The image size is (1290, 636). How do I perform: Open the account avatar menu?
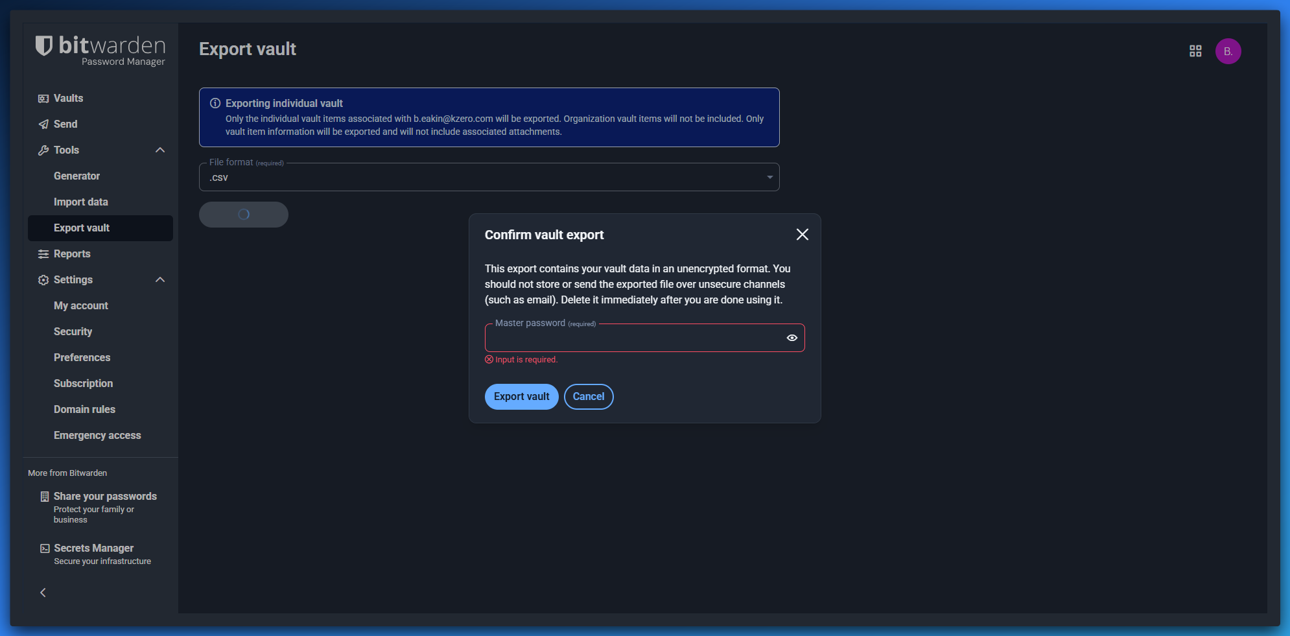click(x=1228, y=51)
